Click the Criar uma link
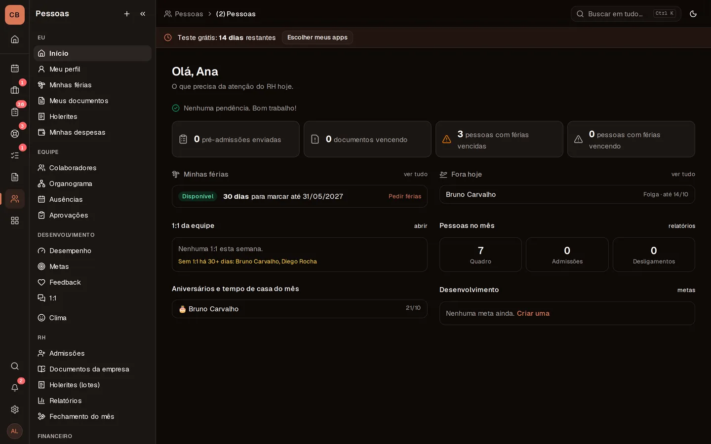The image size is (711, 444). click(x=533, y=313)
